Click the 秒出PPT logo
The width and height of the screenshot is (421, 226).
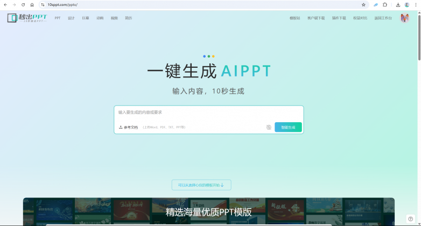pos(27,18)
